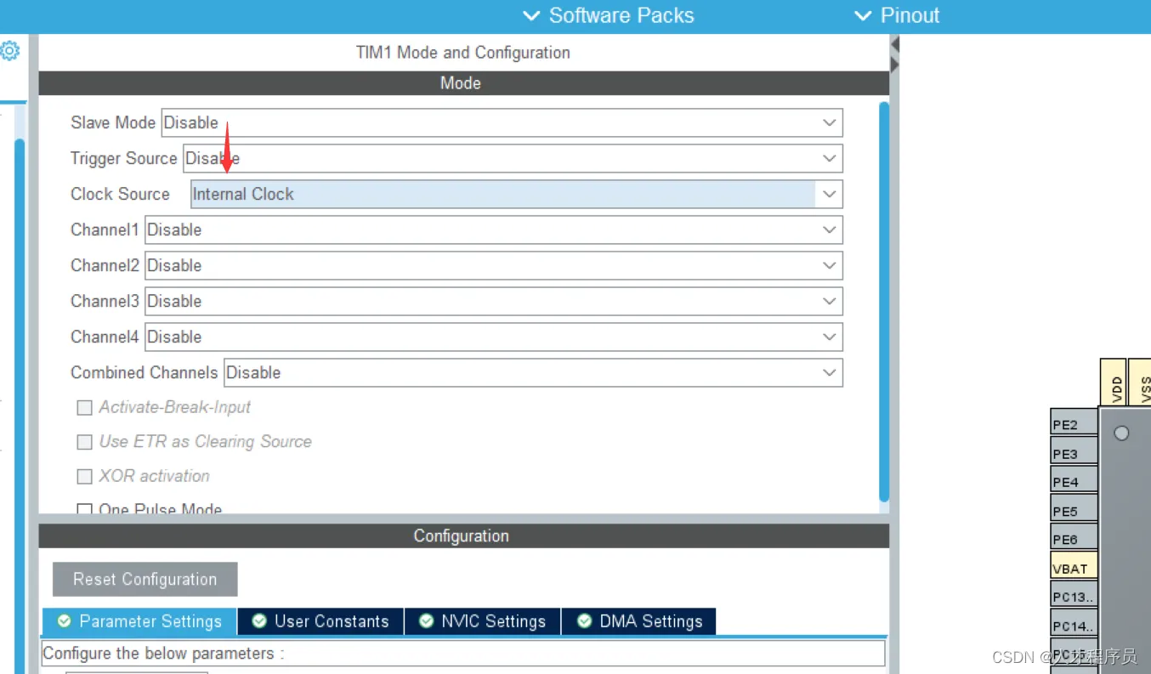Image resolution: width=1151 pixels, height=674 pixels.
Task: Expand the Pinout menu
Action: pyautogui.click(x=898, y=15)
